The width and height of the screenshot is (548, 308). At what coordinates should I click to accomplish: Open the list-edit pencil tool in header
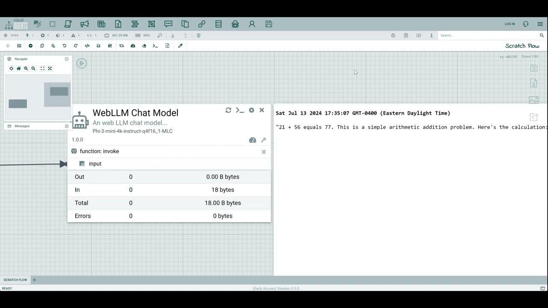pyautogui.click(x=37, y=24)
